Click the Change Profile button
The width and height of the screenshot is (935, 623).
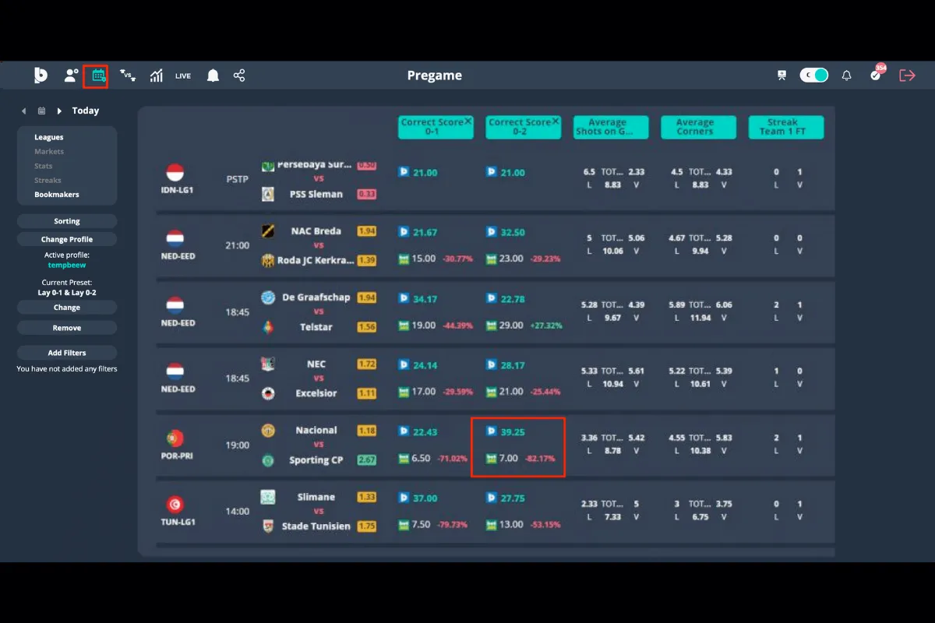tap(67, 239)
